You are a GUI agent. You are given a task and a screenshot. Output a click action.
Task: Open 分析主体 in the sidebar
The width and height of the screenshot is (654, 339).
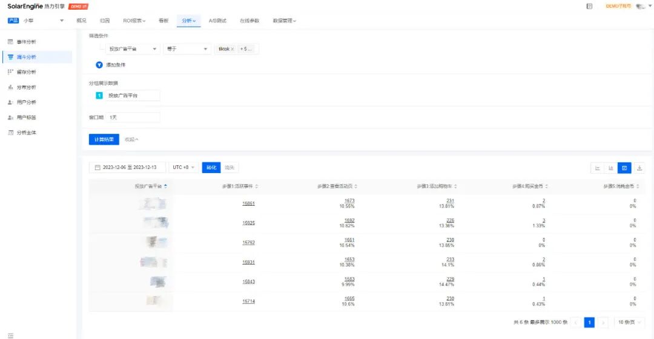click(26, 133)
